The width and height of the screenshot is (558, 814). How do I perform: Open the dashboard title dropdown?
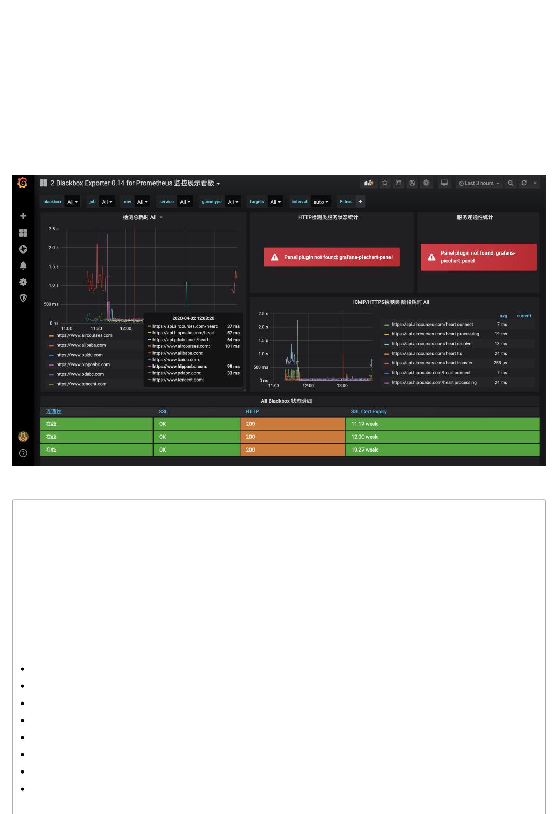click(135, 183)
